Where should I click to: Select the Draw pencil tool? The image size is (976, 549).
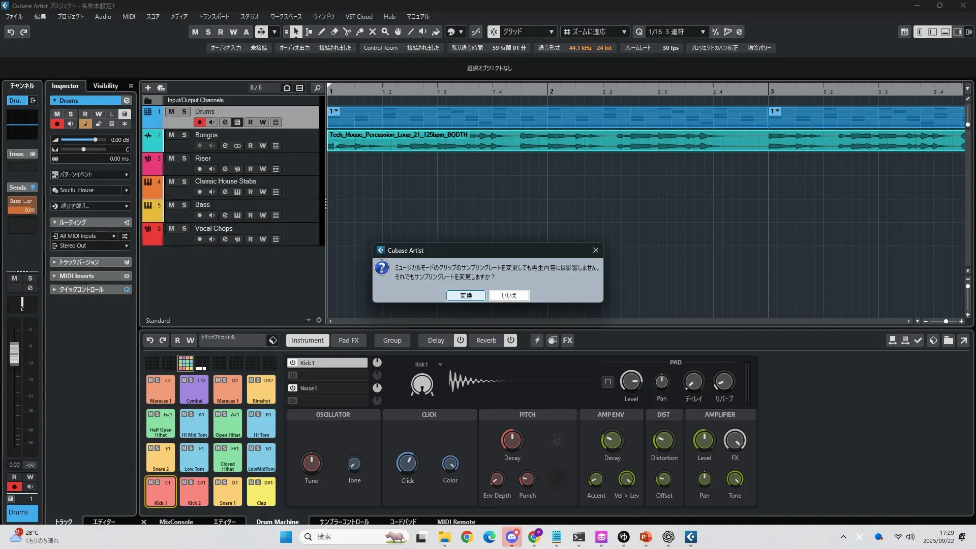point(322,32)
